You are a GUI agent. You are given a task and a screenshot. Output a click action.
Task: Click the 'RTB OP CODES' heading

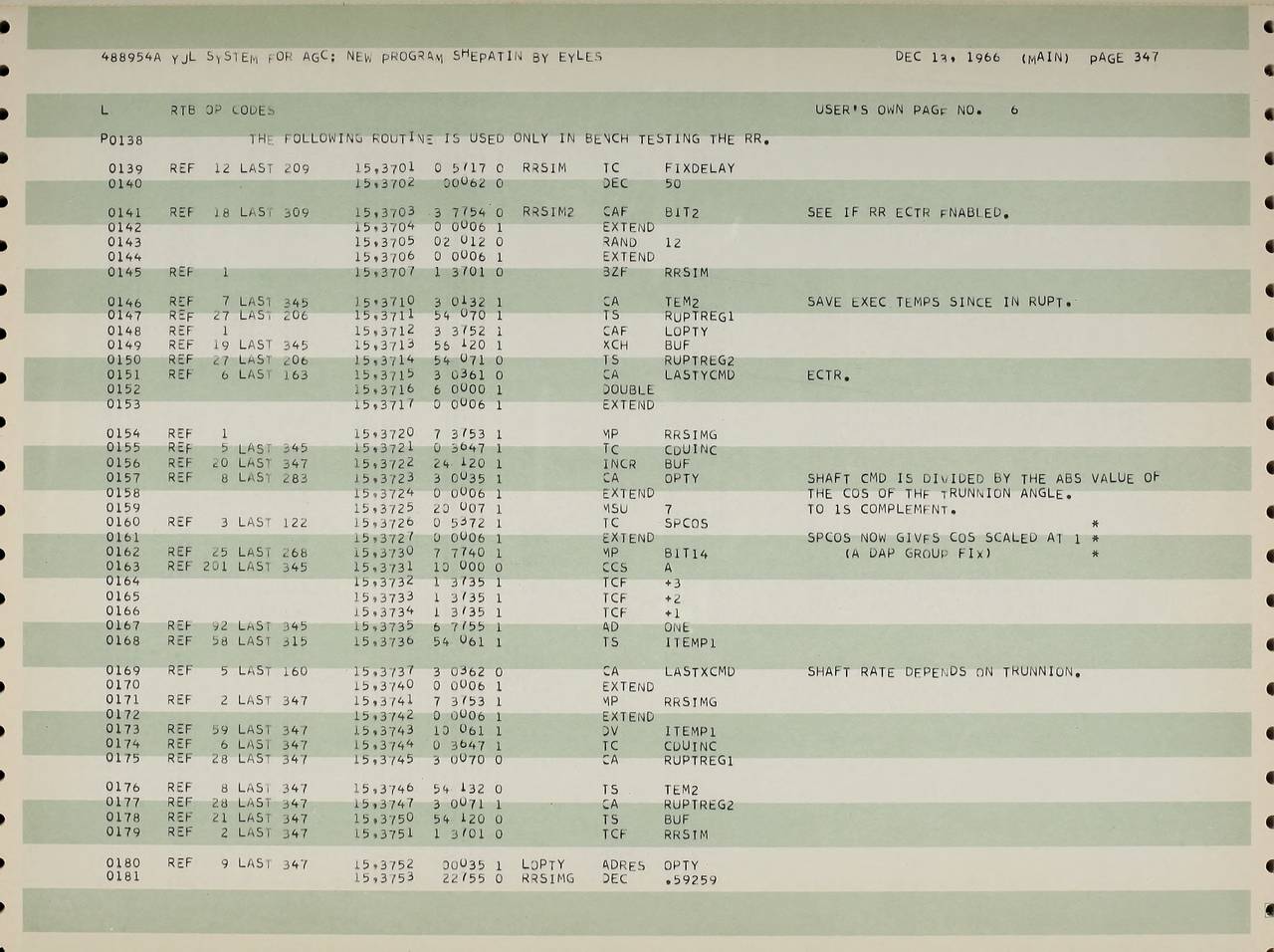(x=222, y=111)
